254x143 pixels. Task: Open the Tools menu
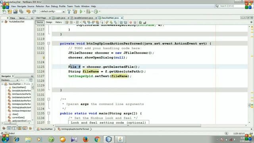(x=77, y=6)
